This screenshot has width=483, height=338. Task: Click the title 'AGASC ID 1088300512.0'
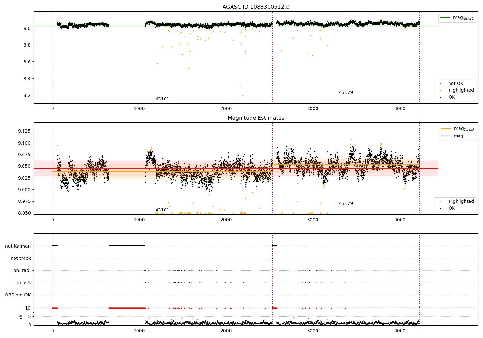[256, 7]
